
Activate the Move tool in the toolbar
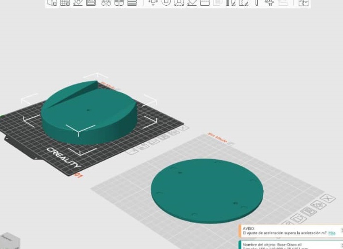(x=153, y=3)
